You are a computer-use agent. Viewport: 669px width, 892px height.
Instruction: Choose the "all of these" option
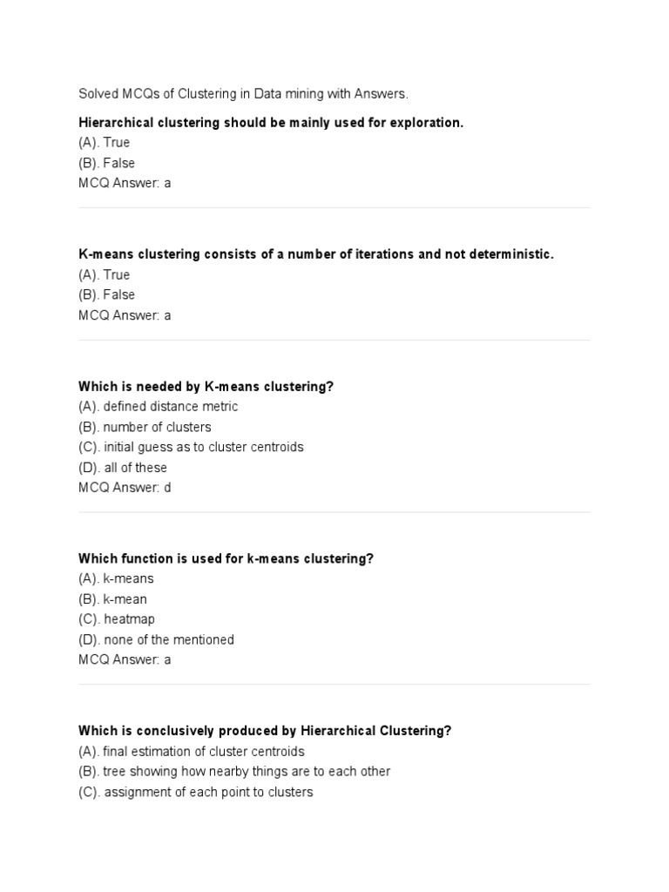click(x=123, y=468)
